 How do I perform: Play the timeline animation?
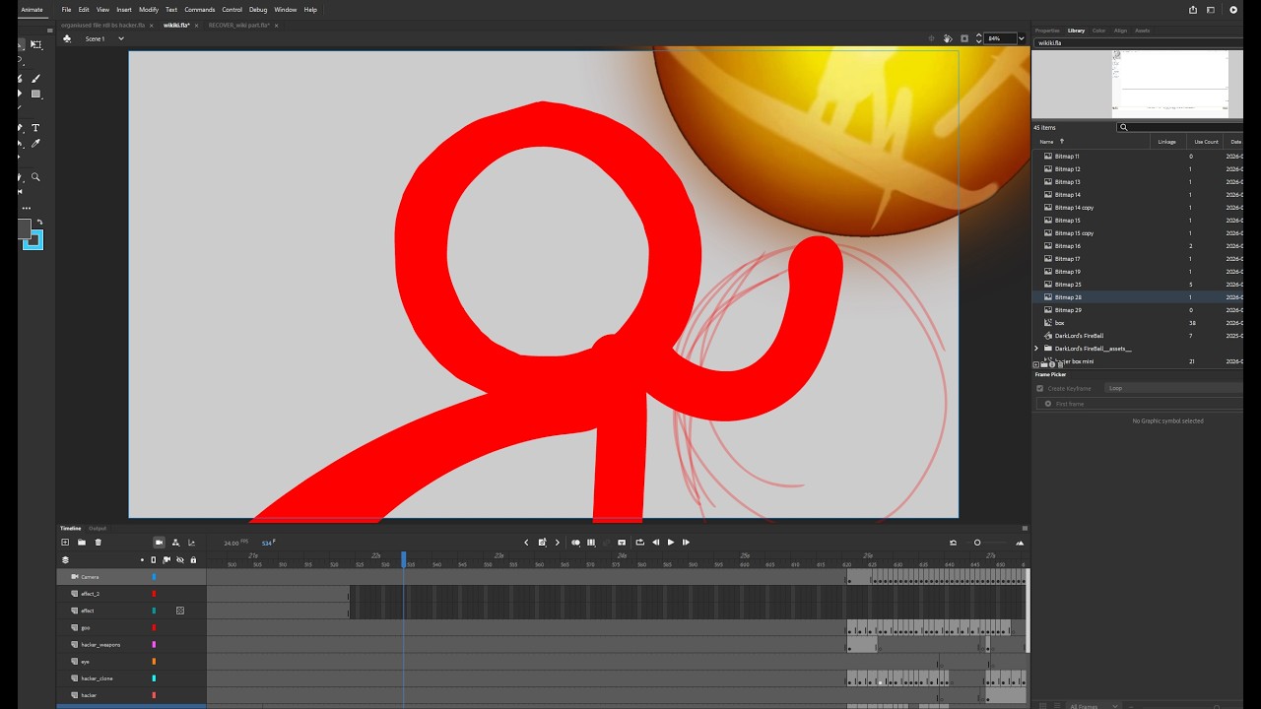[x=671, y=543]
